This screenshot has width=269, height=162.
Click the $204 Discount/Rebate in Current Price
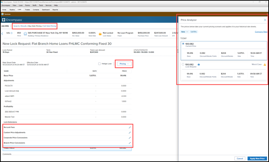[223, 53]
